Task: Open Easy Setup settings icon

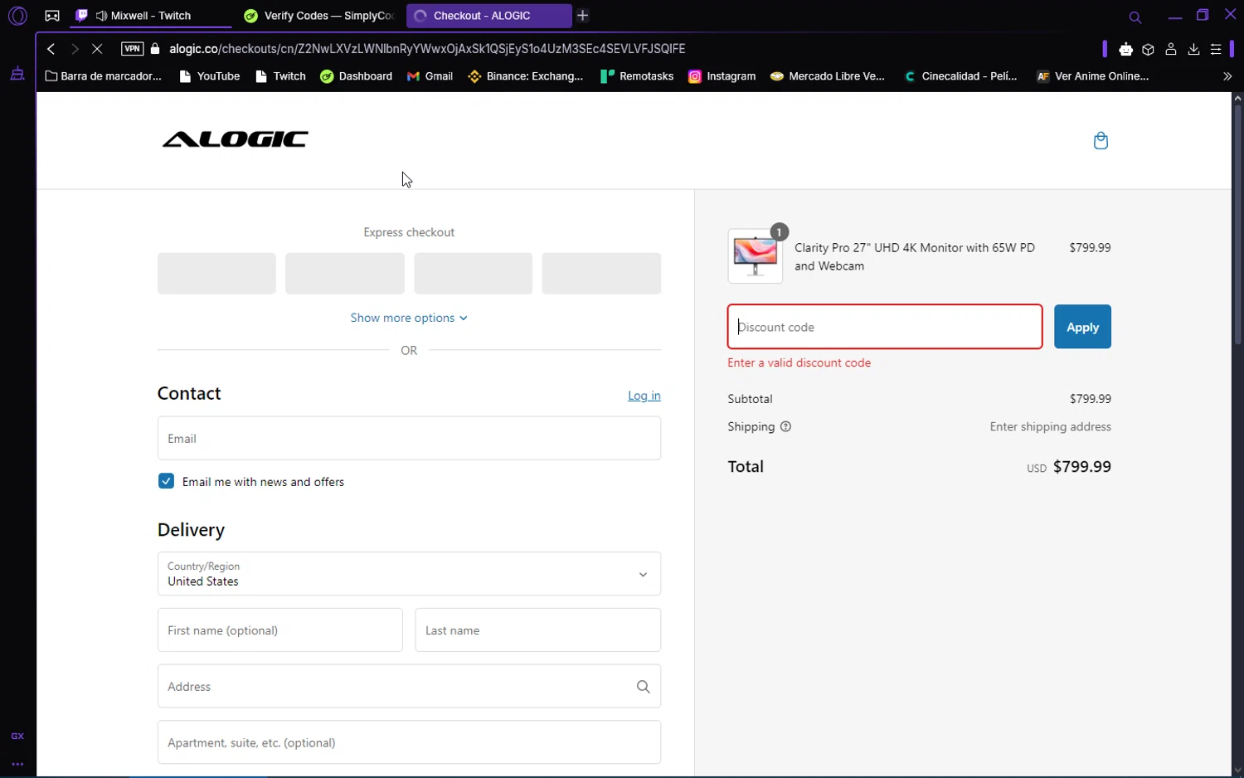Action: [1216, 50]
